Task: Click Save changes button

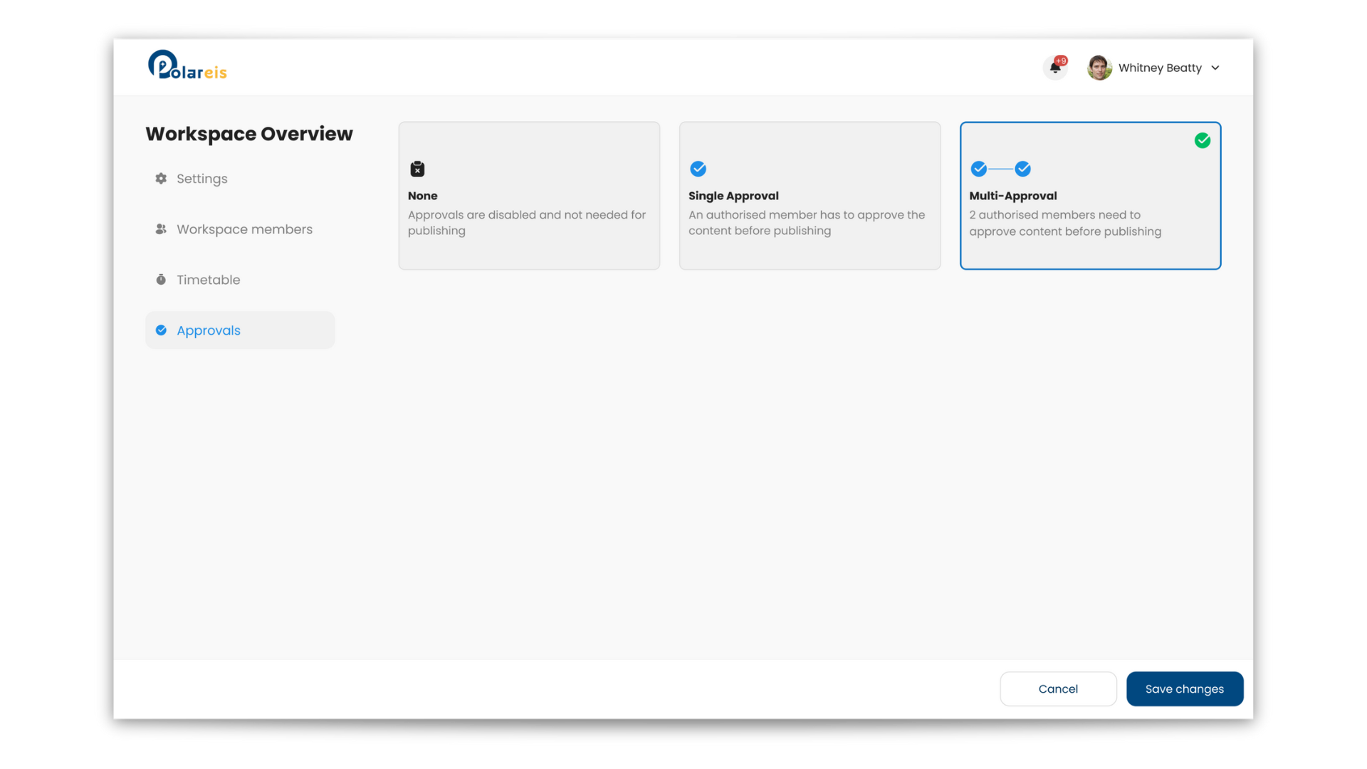Action: coord(1184,689)
